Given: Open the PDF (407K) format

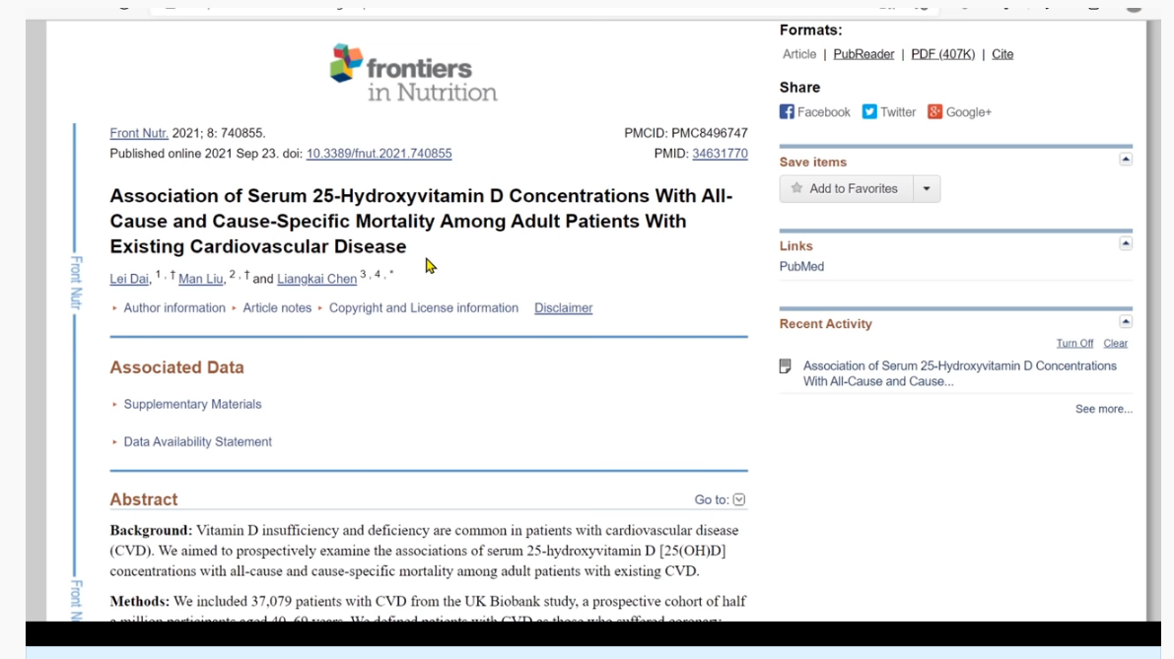Looking at the screenshot, I should coord(942,54).
